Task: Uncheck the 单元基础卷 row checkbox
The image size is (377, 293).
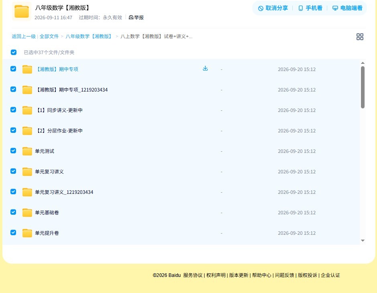Action: (x=13, y=212)
